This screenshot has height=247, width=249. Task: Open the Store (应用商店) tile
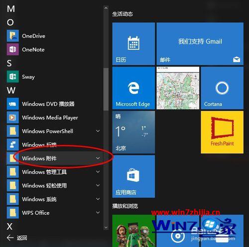click(133, 176)
